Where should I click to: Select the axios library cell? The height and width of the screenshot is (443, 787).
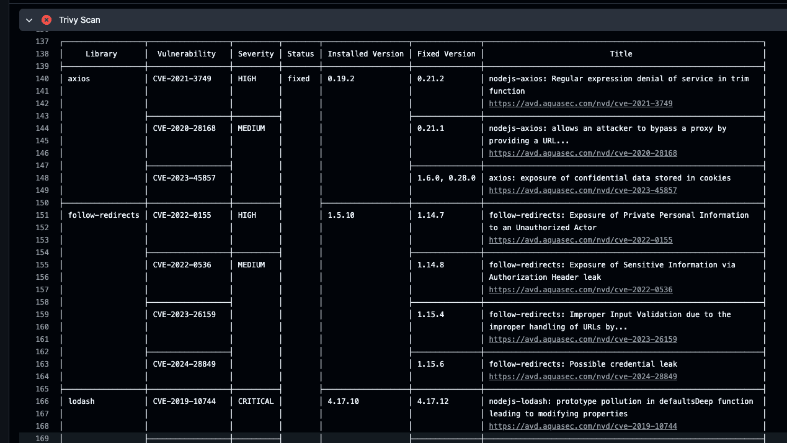pyautogui.click(x=79, y=79)
